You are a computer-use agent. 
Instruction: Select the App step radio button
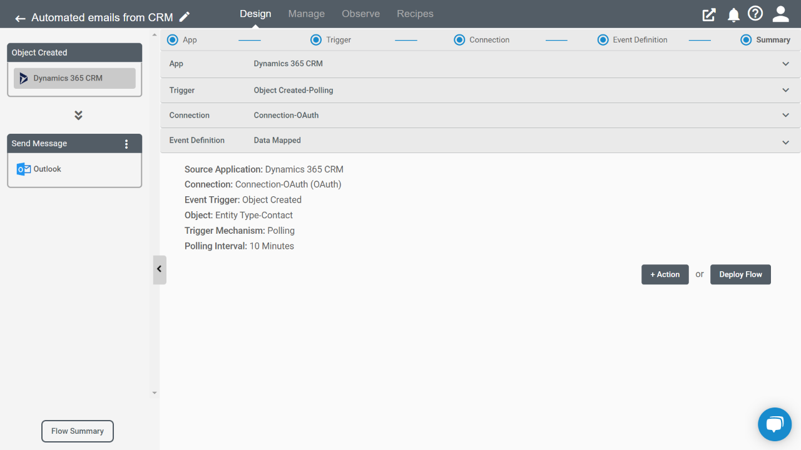(173, 40)
